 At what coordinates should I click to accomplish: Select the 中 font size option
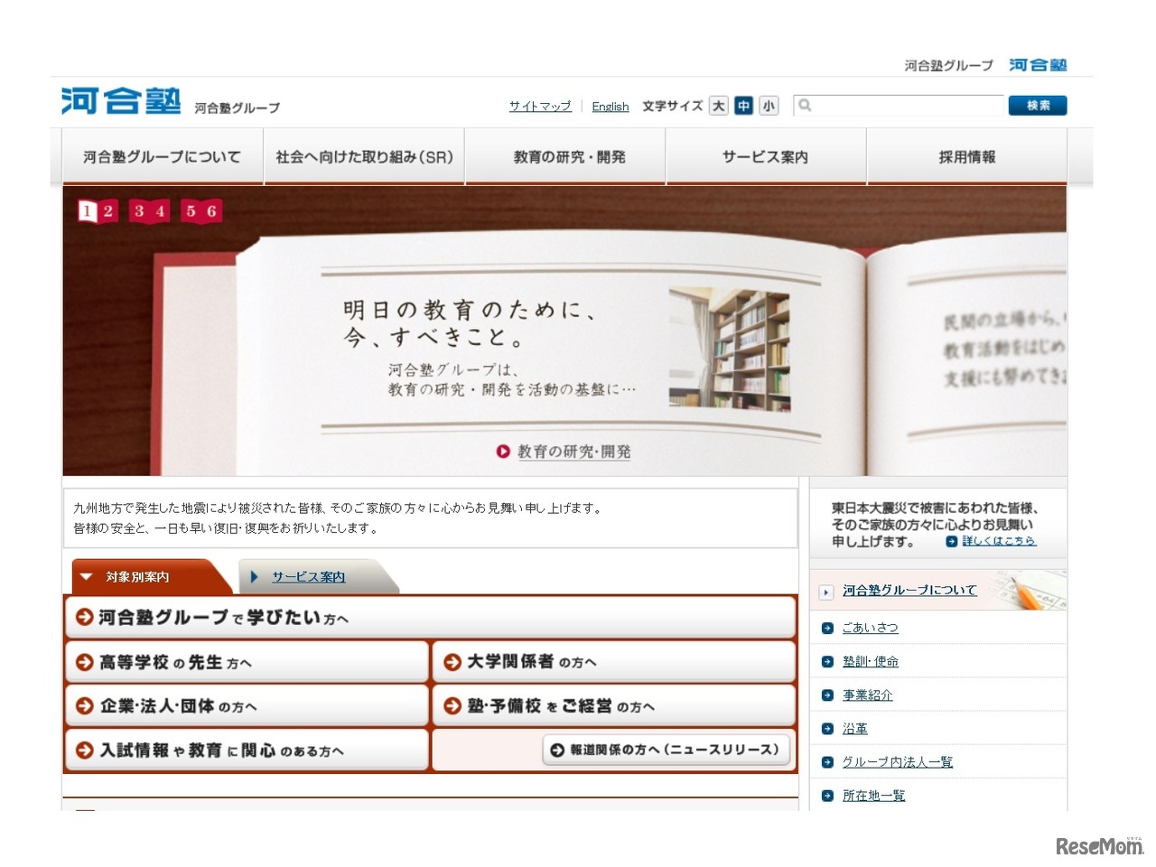(x=743, y=106)
